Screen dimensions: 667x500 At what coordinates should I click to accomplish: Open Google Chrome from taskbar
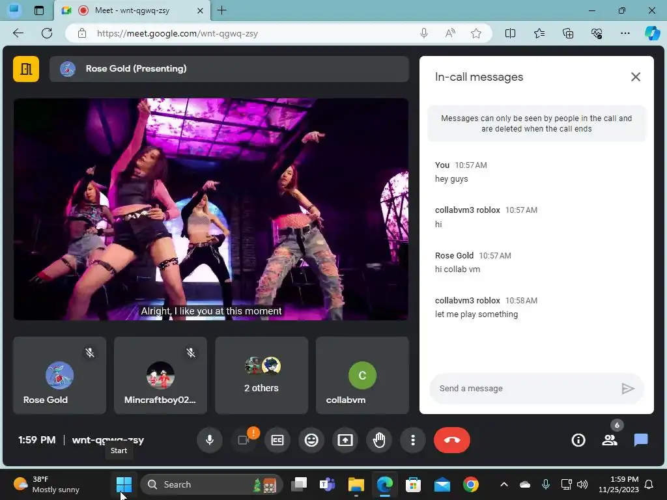470,484
